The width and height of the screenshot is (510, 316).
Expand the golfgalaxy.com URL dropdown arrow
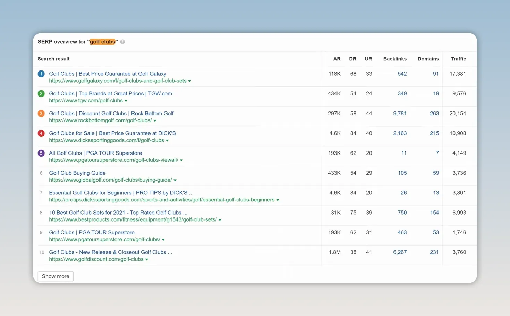pyautogui.click(x=189, y=81)
